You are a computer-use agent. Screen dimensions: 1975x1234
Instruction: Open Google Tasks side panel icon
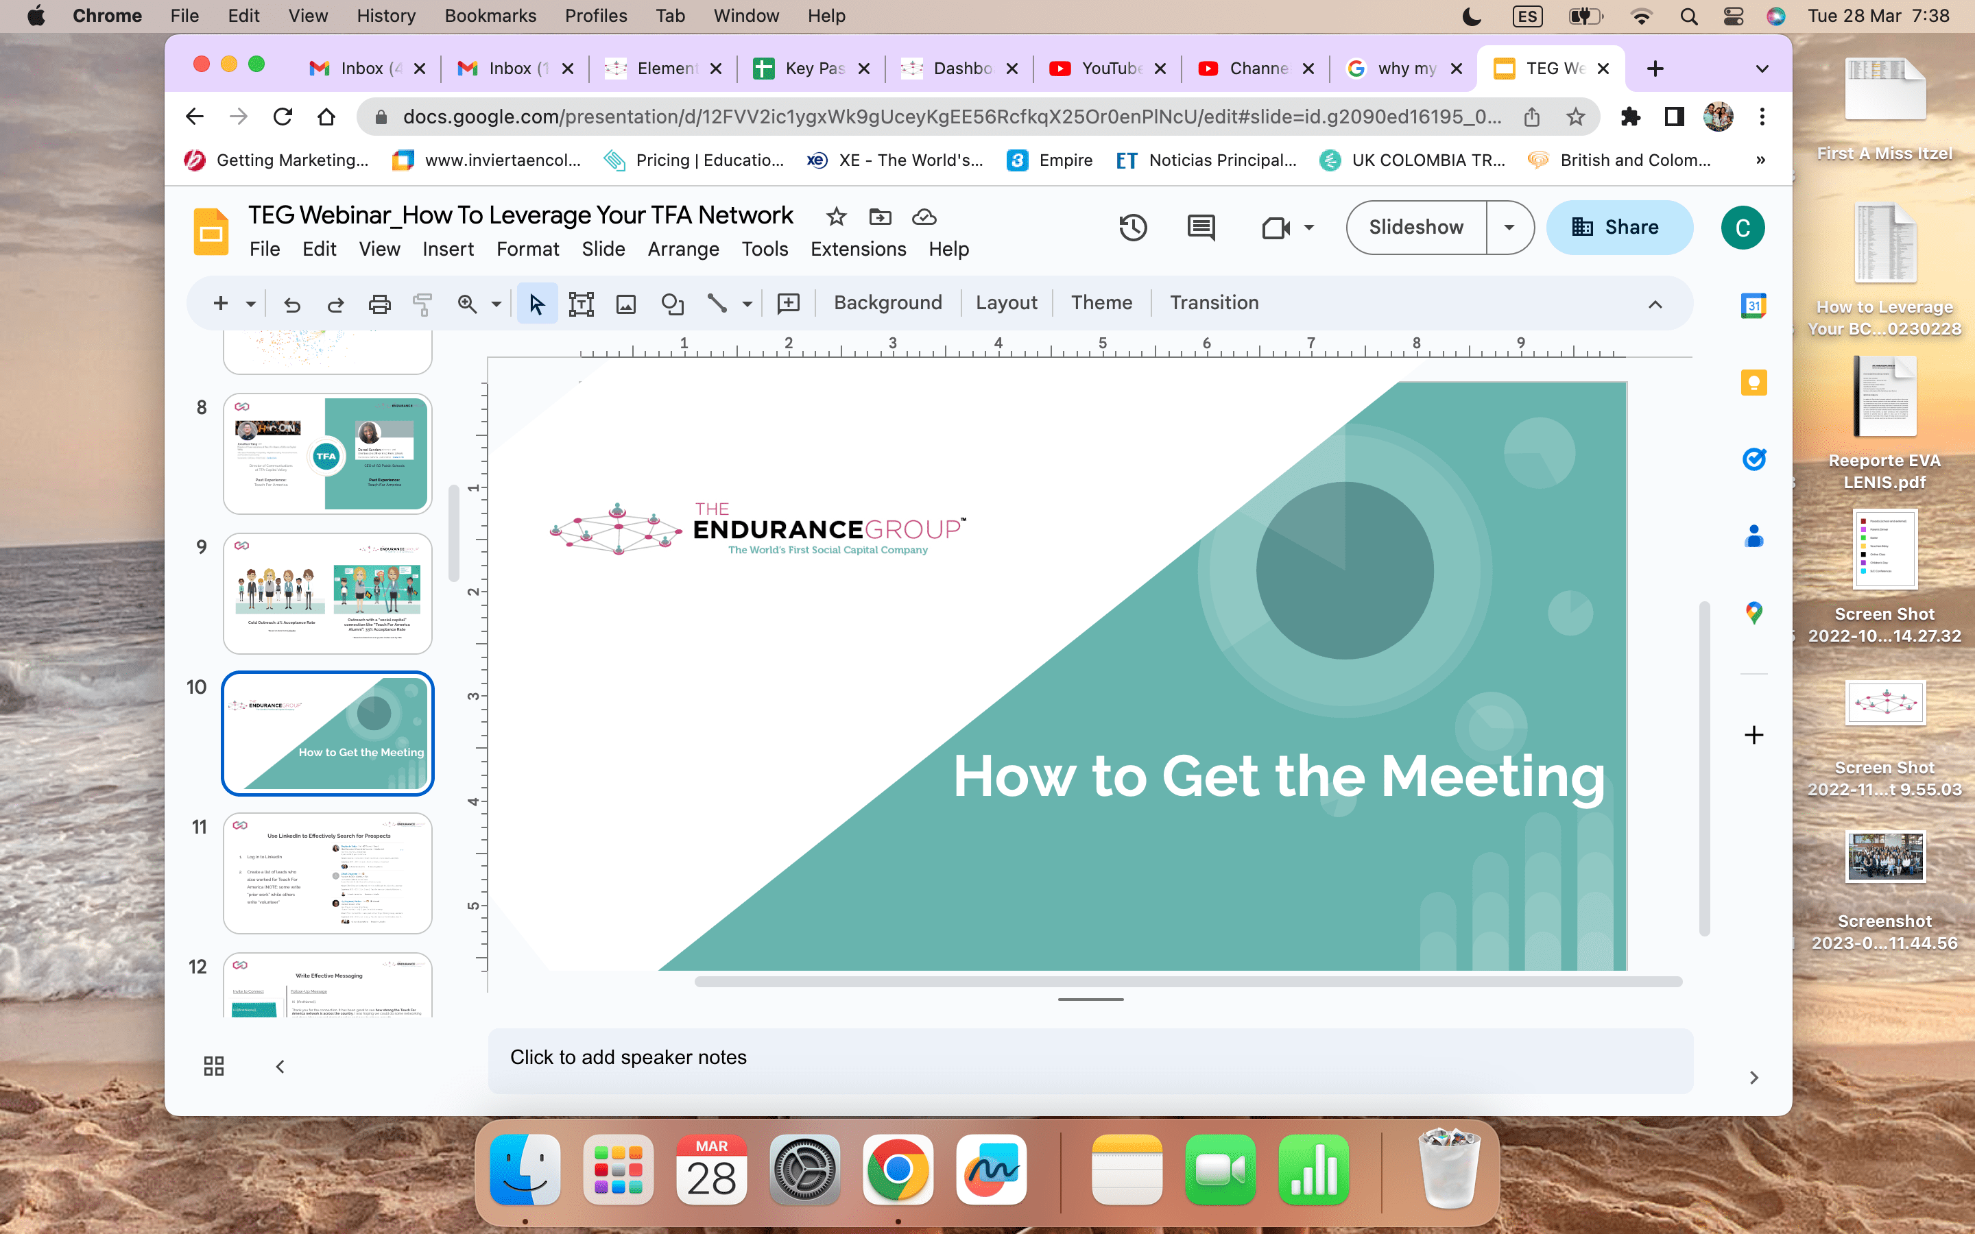(1753, 459)
